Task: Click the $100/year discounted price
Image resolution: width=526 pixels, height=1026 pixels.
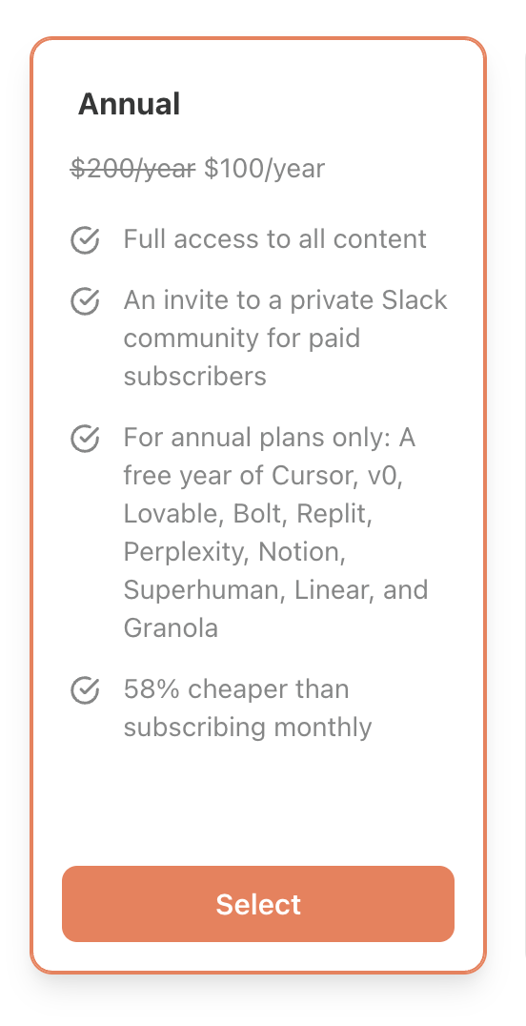Action: (x=264, y=169)
